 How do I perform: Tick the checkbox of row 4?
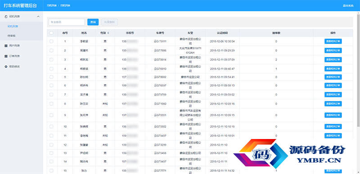51,69
